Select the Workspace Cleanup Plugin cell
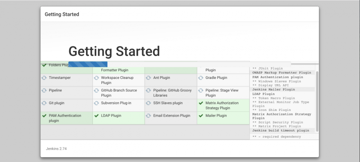Image resolution: width=360 pixels, height=162 pixels. tap(118, 80)
